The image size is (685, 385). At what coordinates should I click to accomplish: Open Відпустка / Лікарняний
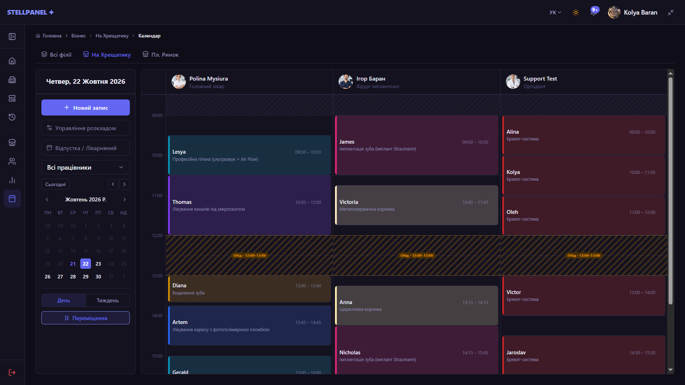tap(86, 148)
